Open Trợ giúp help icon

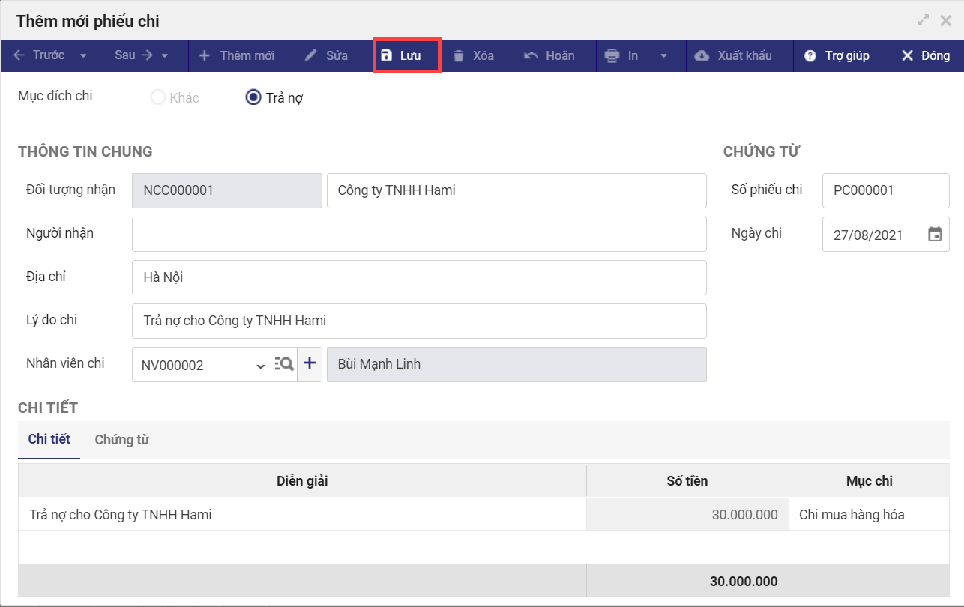tap(810, 56)
